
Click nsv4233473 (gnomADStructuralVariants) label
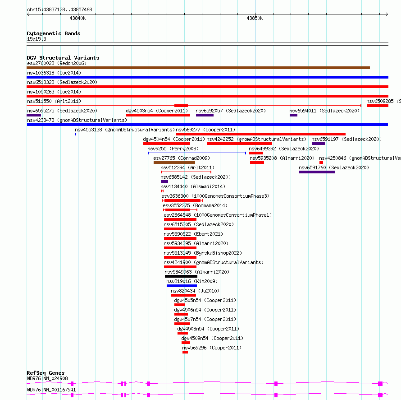[77, 120]
